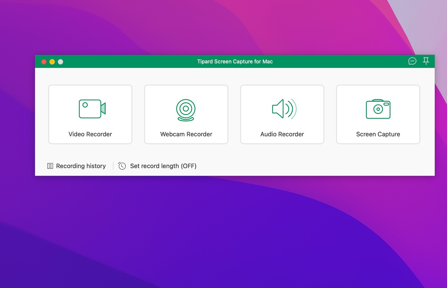Pin window with the pushpin icon
447x288 pixels.
coord(426,61)
